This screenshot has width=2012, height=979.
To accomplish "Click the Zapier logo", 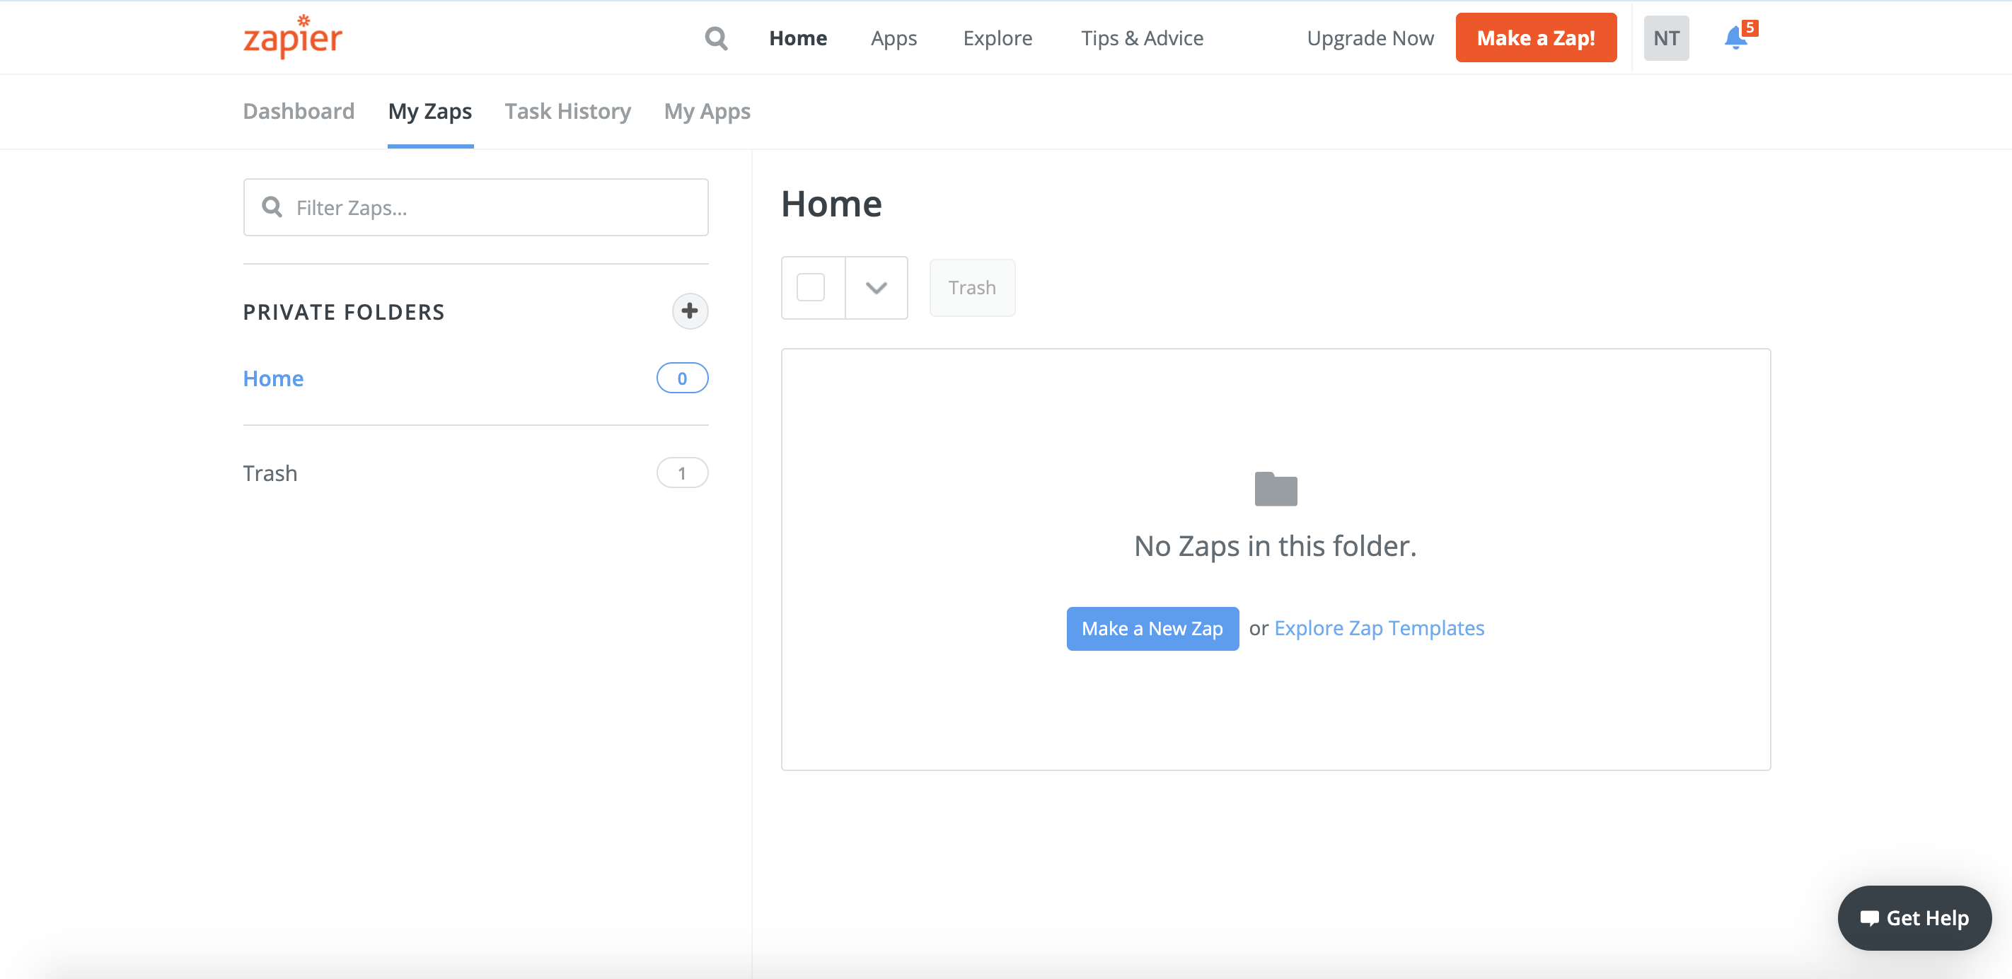I will pos(293,37).
